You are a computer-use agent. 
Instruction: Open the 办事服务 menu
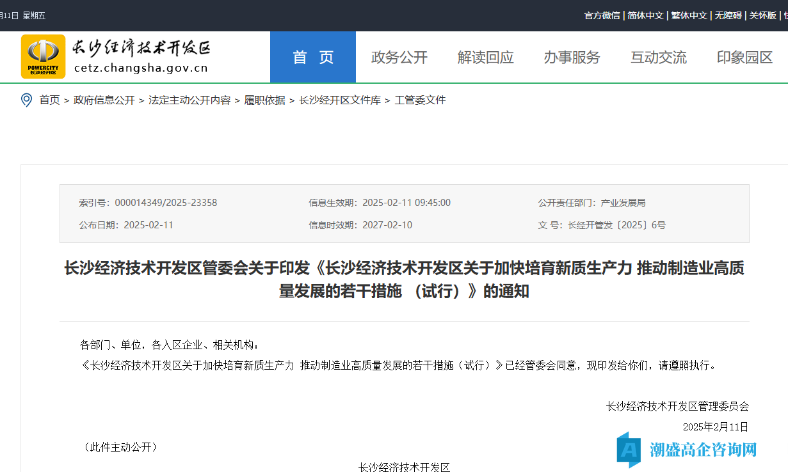(572, 58)
